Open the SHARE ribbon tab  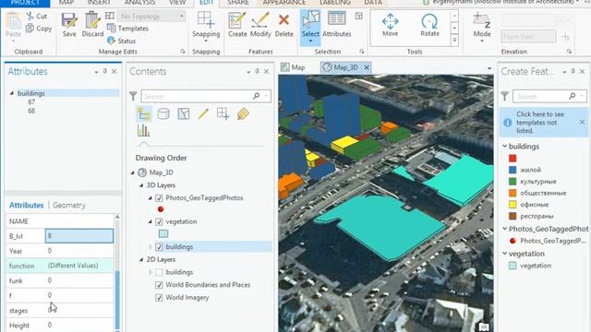click(x=238, y=3)
